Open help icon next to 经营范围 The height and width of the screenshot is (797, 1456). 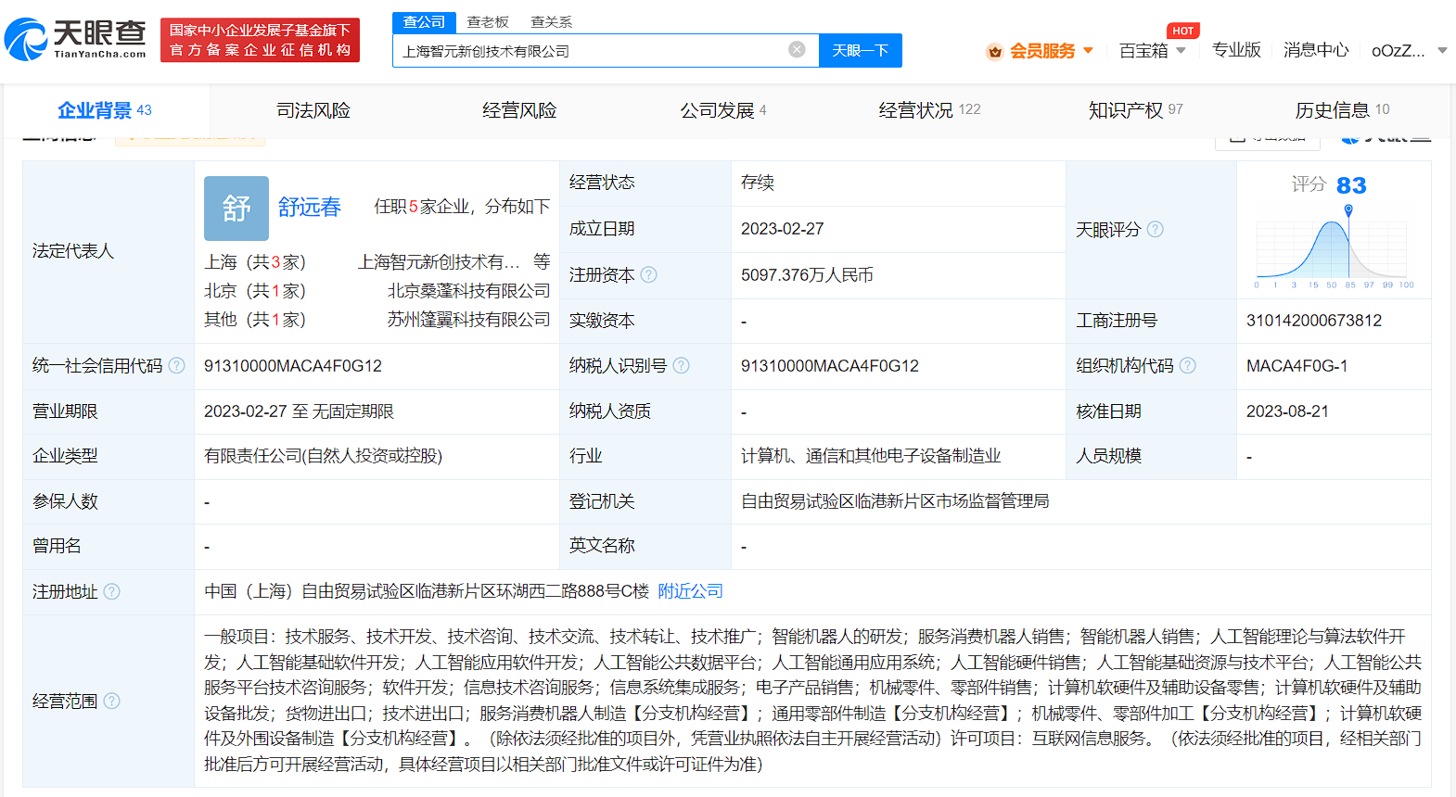[x=111, y=701]
